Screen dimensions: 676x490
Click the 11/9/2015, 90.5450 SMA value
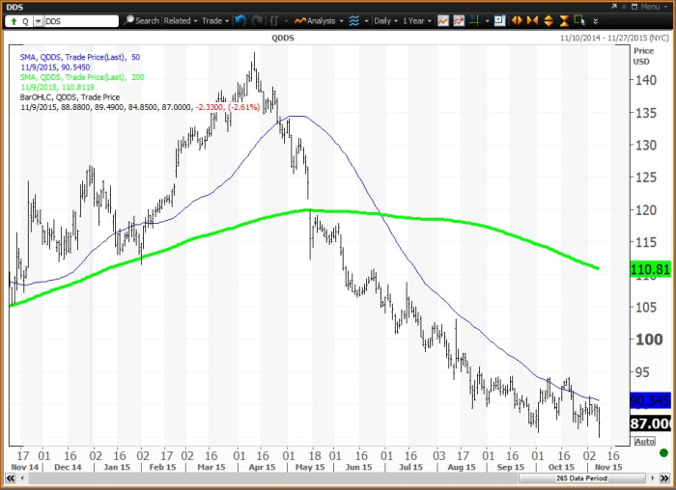click(55, 68)
